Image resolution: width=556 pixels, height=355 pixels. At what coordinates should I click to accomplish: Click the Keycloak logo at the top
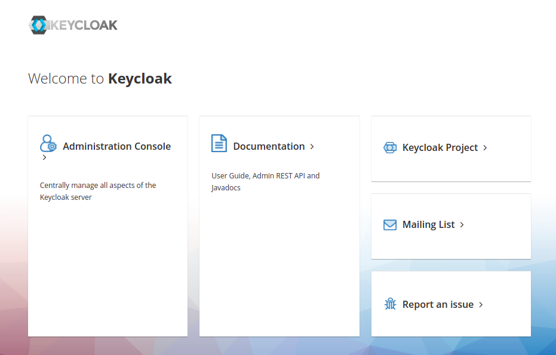(x=73, y=25)
